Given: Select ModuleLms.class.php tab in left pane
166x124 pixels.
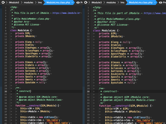Looking at the screenshot, I should 58,2.
